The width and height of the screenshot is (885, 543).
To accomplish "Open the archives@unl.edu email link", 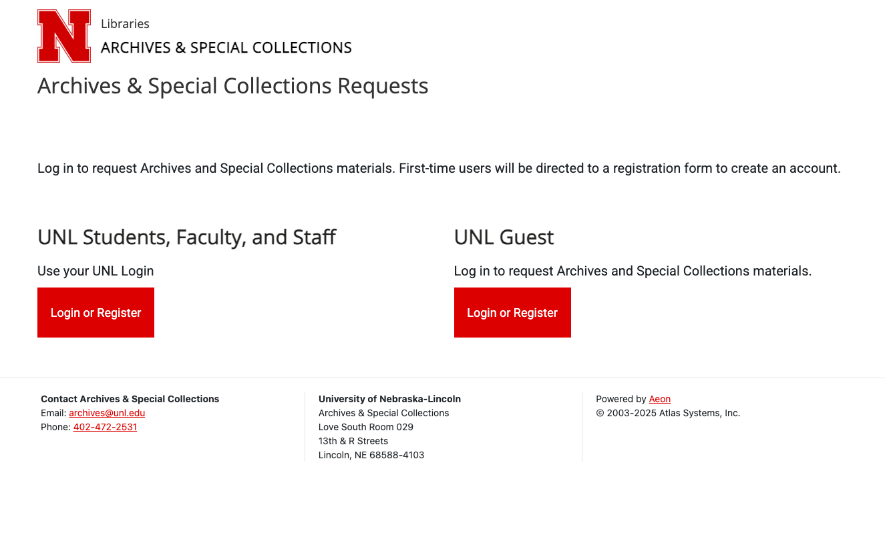I will pos(107,413).
